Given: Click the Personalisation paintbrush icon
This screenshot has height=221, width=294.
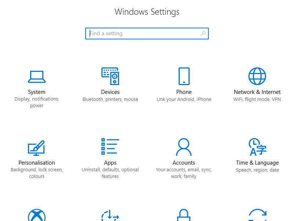Looking at the screenshot, I should point(37,147).
